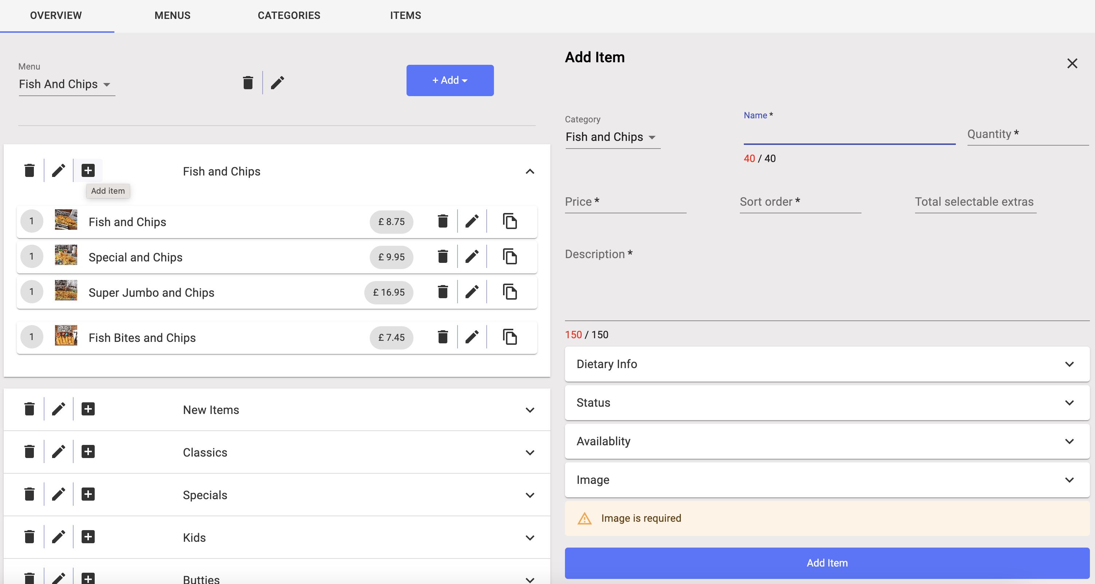Delete the Fish and Chips category
Screen dimensions: 1095x584
tap(30, 171)
